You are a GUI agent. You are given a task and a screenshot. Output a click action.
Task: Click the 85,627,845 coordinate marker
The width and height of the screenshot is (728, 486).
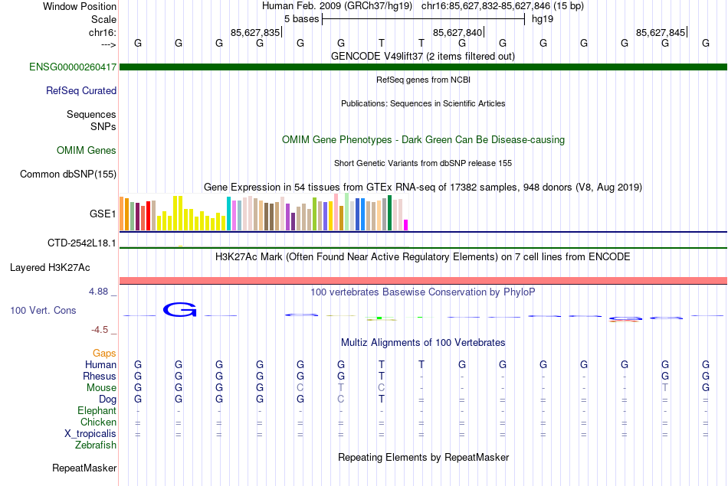[661, 32]
